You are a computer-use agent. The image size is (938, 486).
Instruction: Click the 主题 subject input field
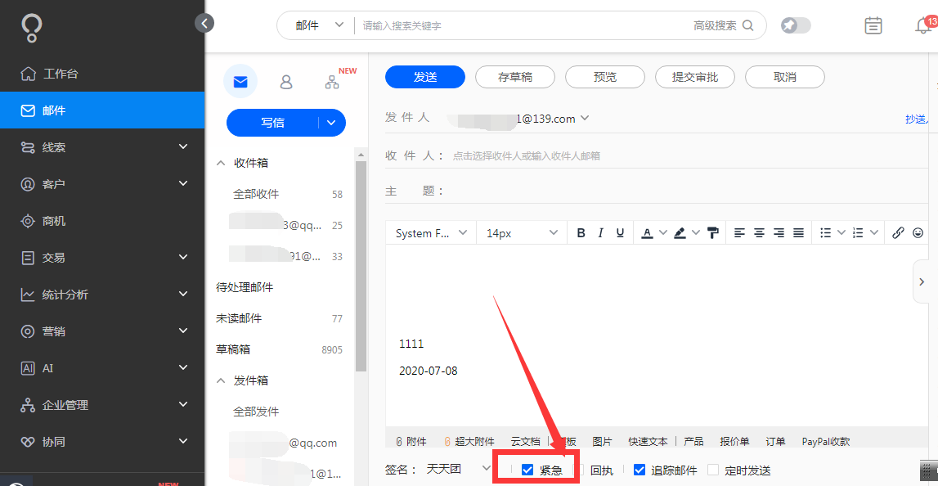click(x=572, y=189)
